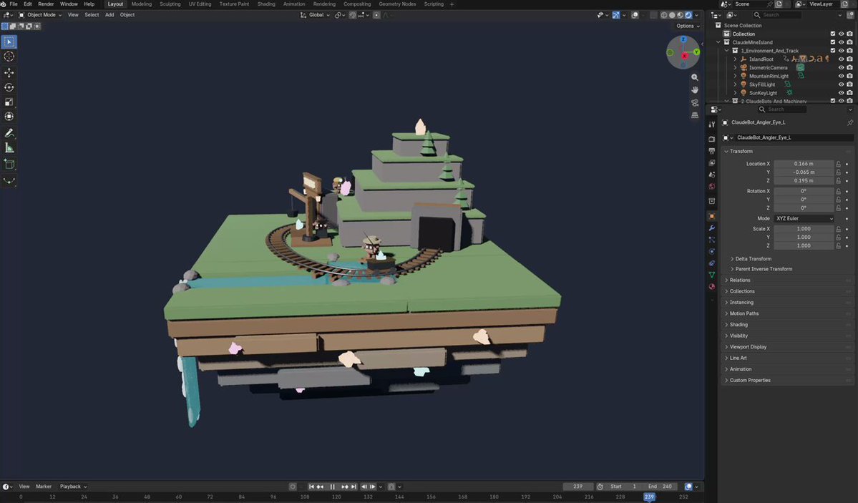The height and width of the screenshot is (503, 858).
Task: Click the frame 239 playhead on the timeline
Action: click(649, 497)
